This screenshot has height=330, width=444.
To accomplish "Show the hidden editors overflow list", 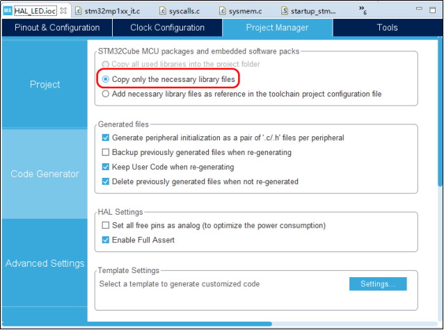I will tap(363, 10).
